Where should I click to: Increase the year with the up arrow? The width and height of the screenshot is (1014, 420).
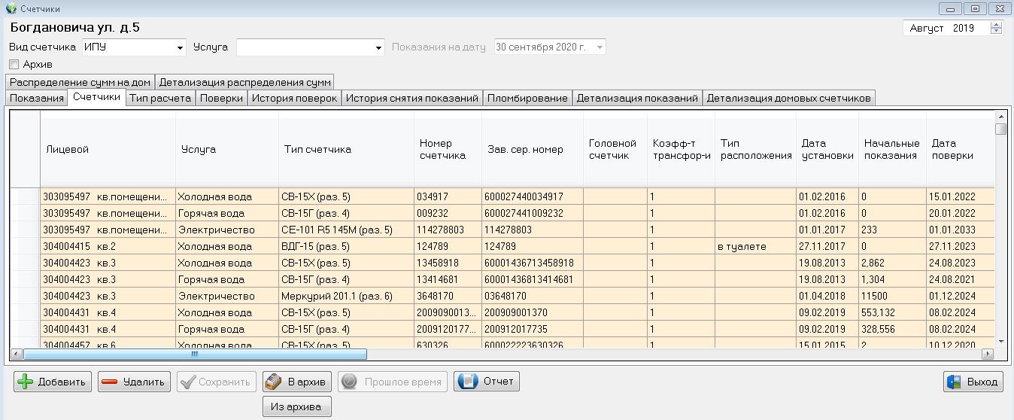pos(997,25)
